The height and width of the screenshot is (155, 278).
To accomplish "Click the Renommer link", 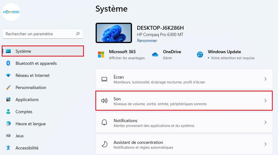I will click(x=147, y=41).
